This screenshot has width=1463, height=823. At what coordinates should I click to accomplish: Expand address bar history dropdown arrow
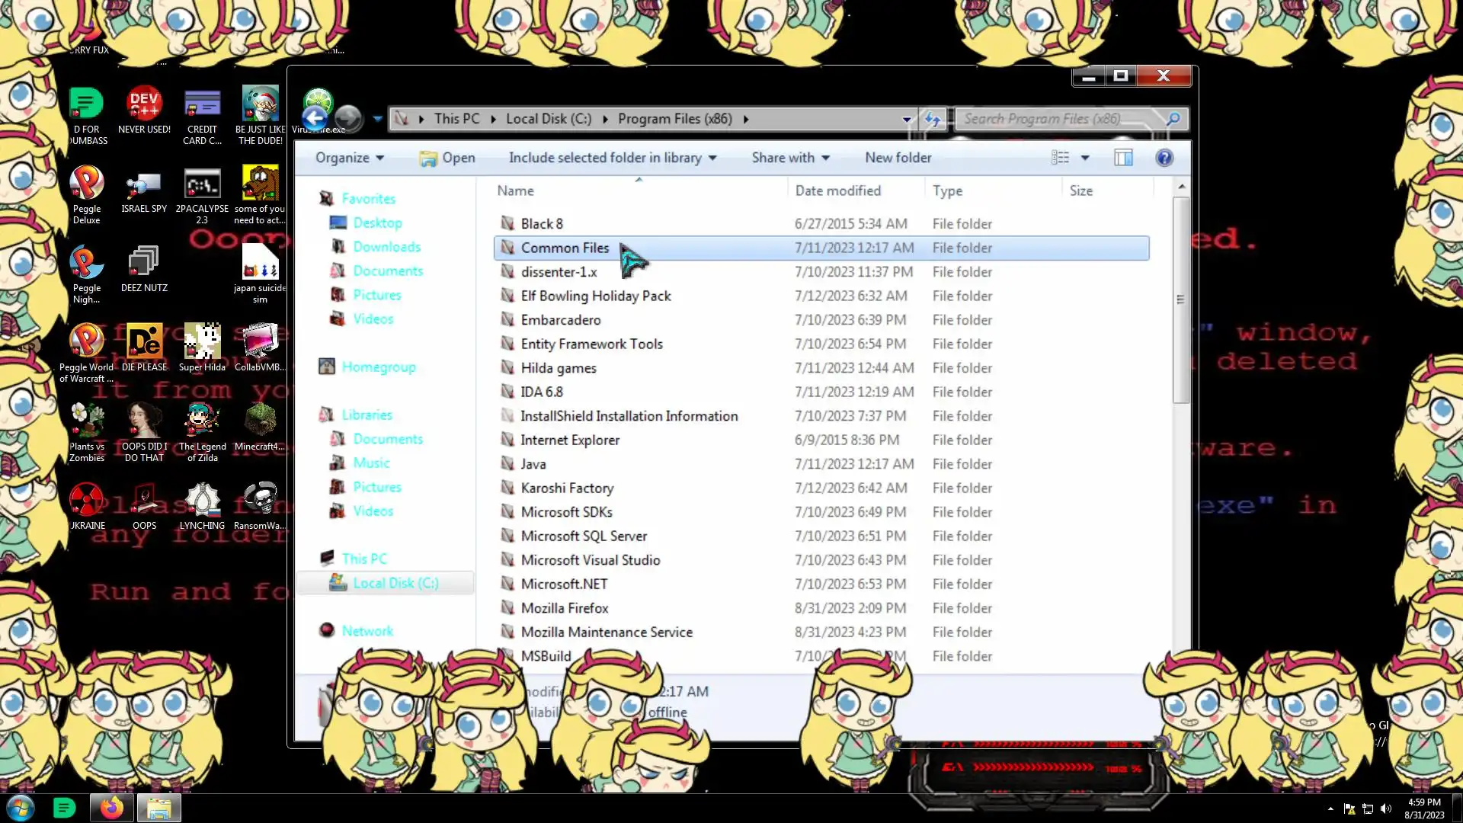(x=906, y=119)
